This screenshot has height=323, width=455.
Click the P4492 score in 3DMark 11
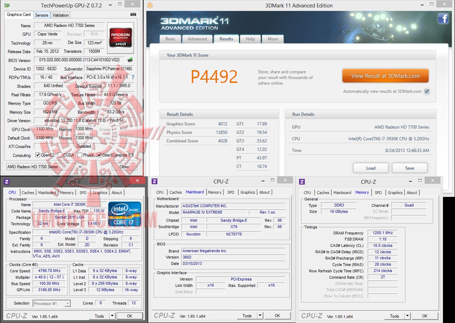(x=214, y=76)
